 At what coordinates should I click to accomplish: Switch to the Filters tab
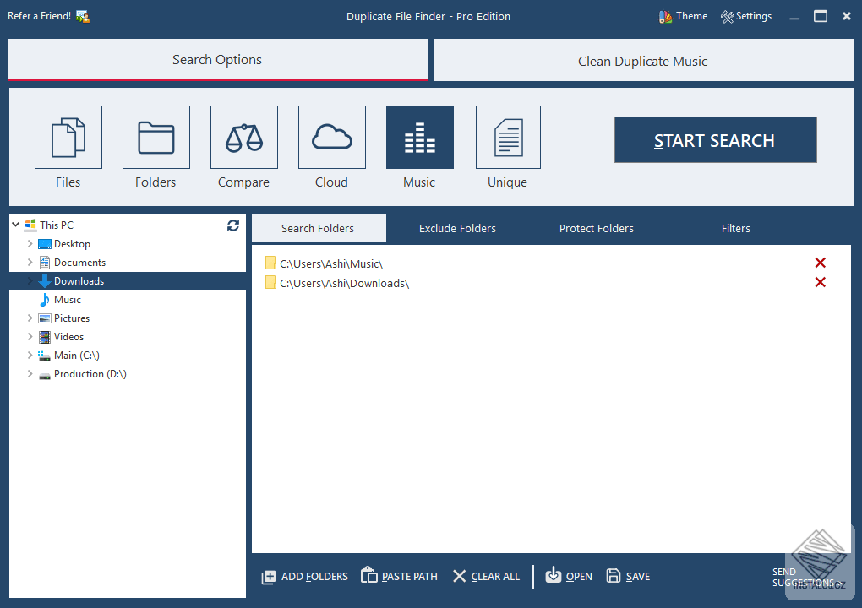tap(735, 229)
